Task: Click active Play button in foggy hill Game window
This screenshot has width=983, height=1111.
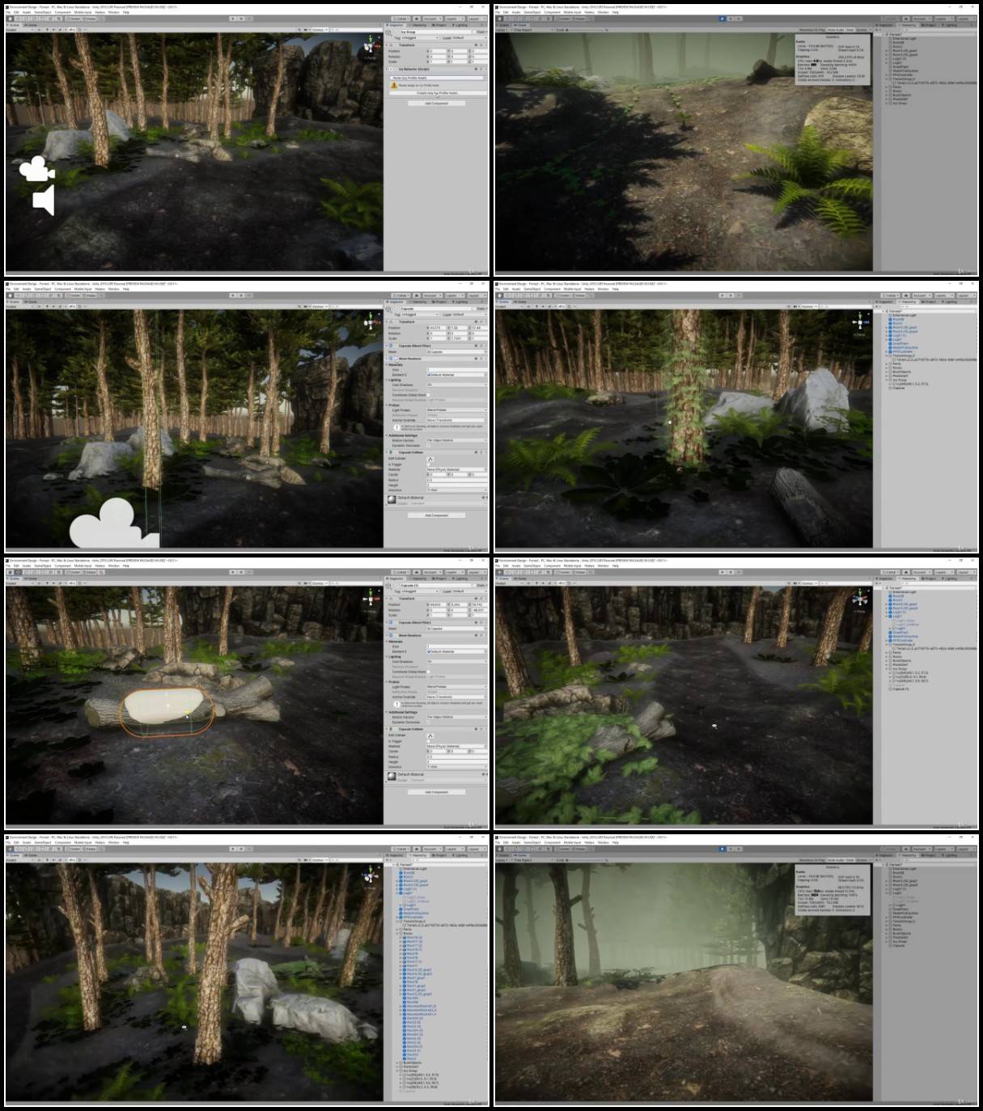Action: pos(722,848)
